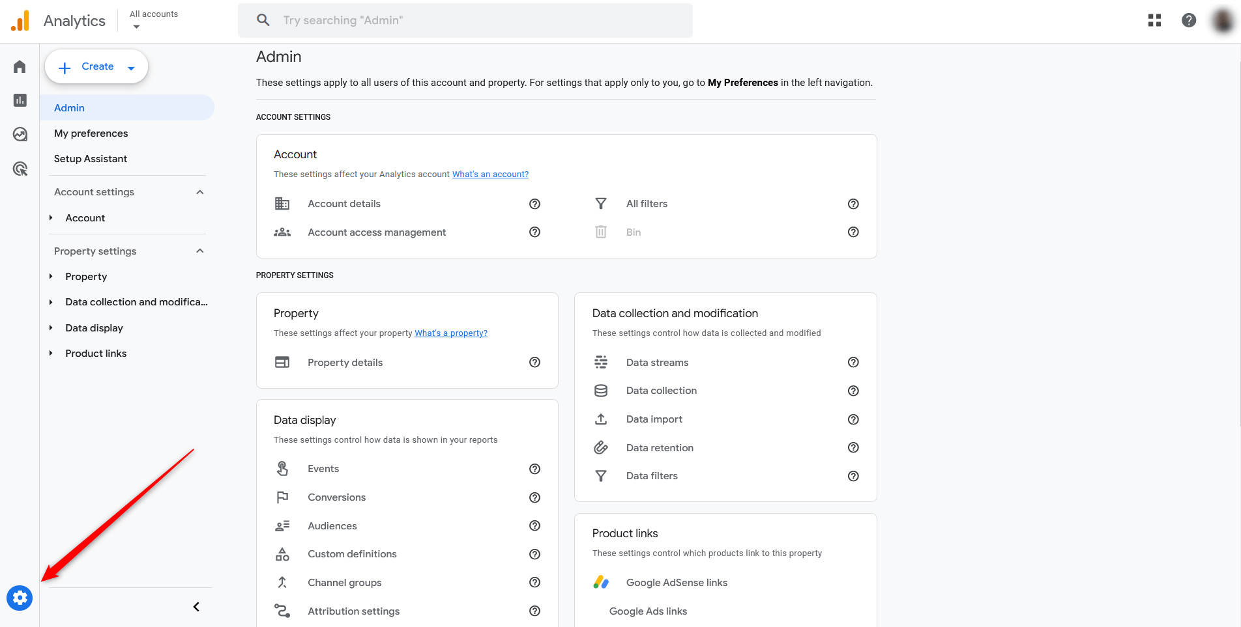Viewport: 1241px width, 627px height.
Task: Expand the Create button dropdown arrow
Action: pyautogui.click(x=132, y=66)
